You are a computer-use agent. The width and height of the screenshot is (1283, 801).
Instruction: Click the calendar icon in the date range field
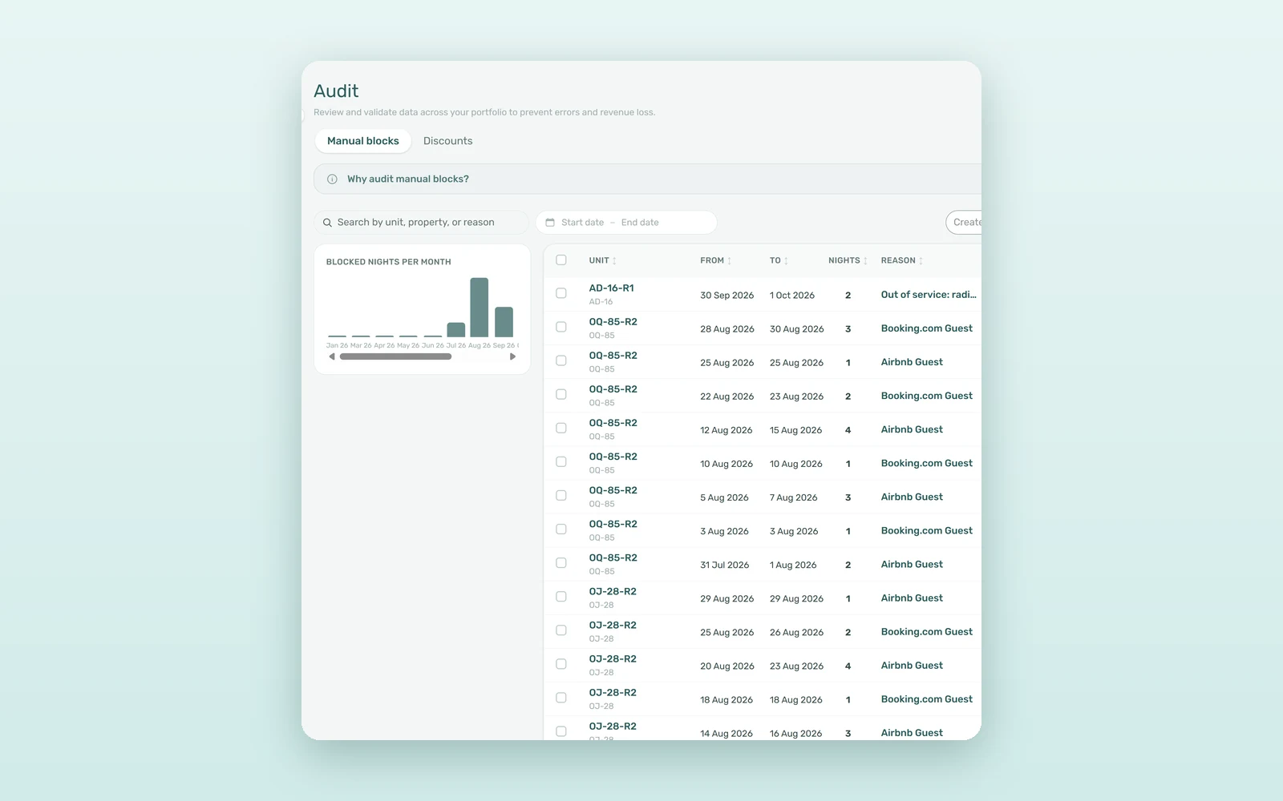pyautogui.click(x=550, y=223)
